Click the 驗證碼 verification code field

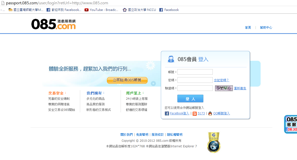195,88
